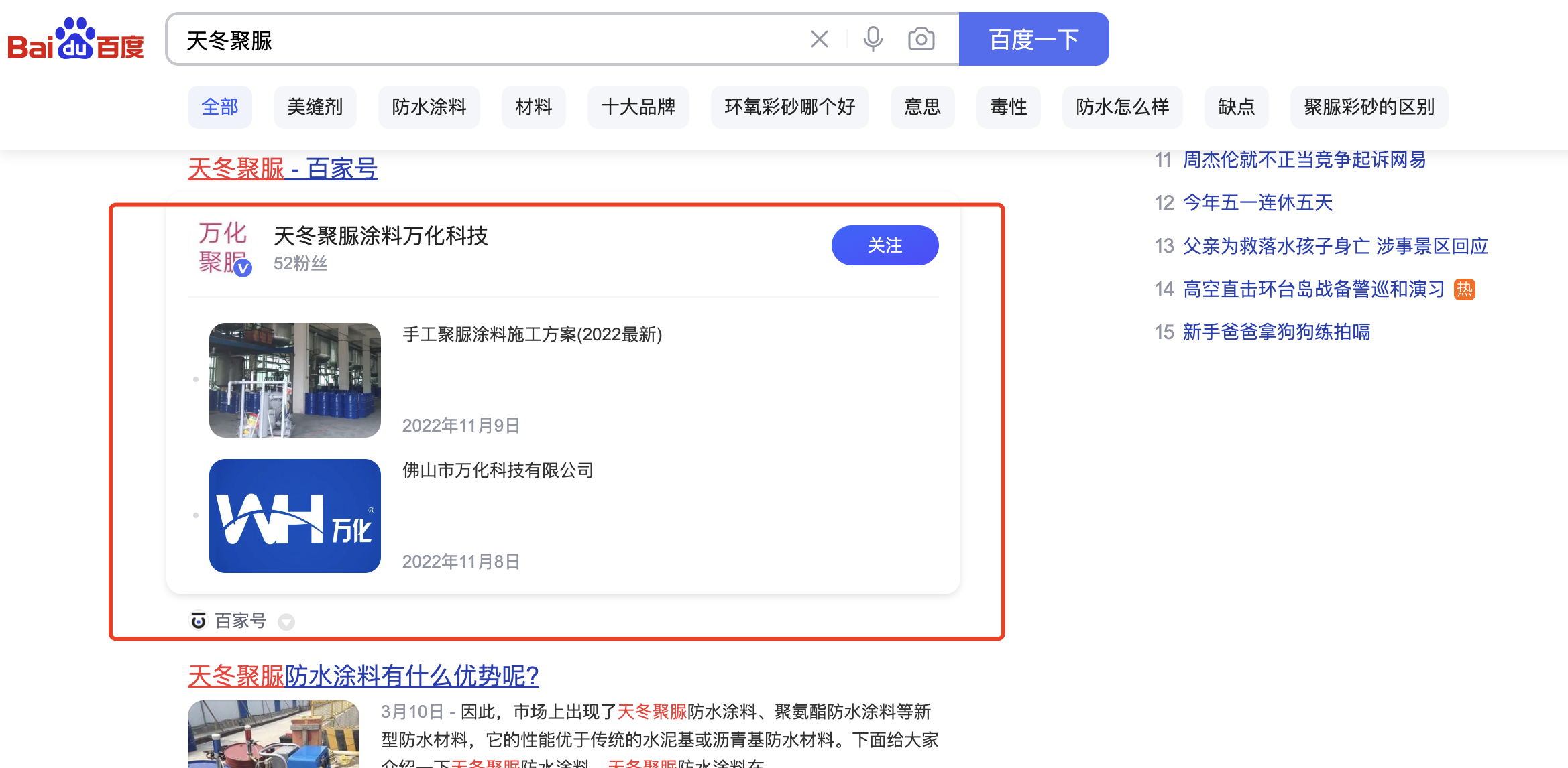Click the date 2022年11月8日

point(461,562)
